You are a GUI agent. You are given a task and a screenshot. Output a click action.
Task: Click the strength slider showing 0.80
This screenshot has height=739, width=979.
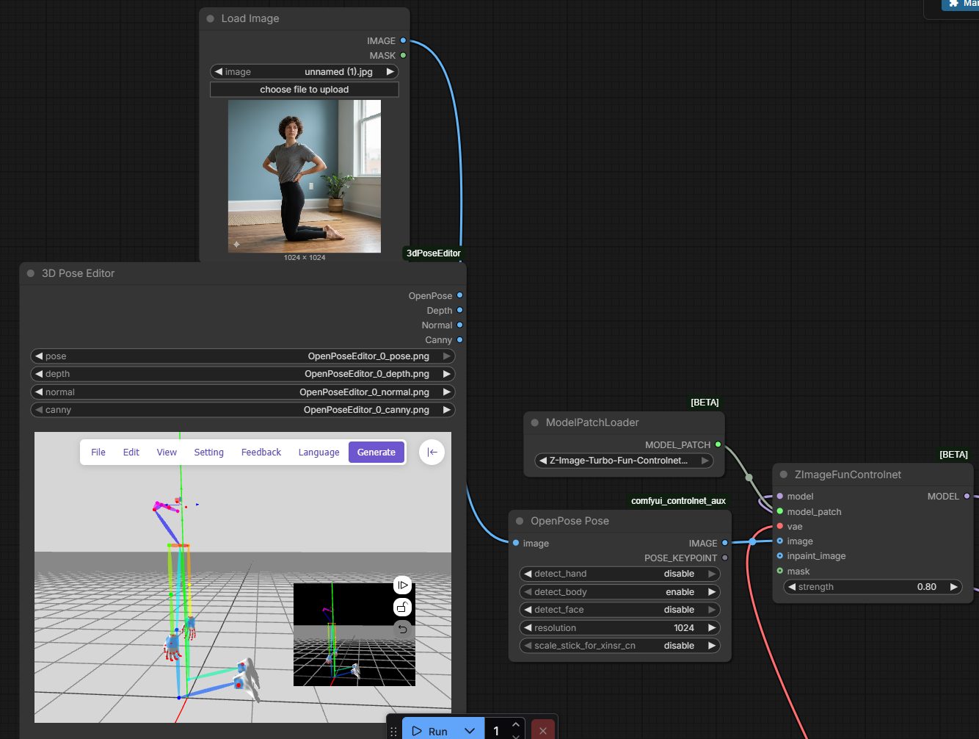(873, 587)
